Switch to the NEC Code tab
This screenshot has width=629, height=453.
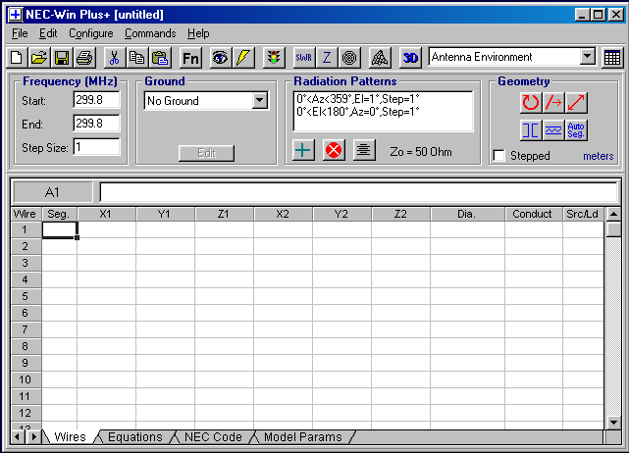pos(213,437)
